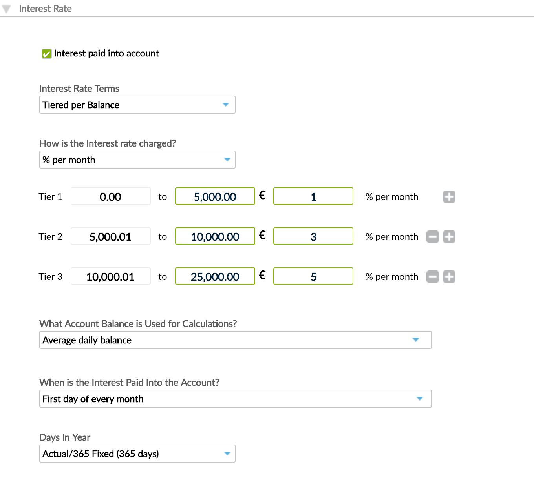Click the Tier 2 rate field showing 3
This screenshot has width=534, height=479.
313,236
